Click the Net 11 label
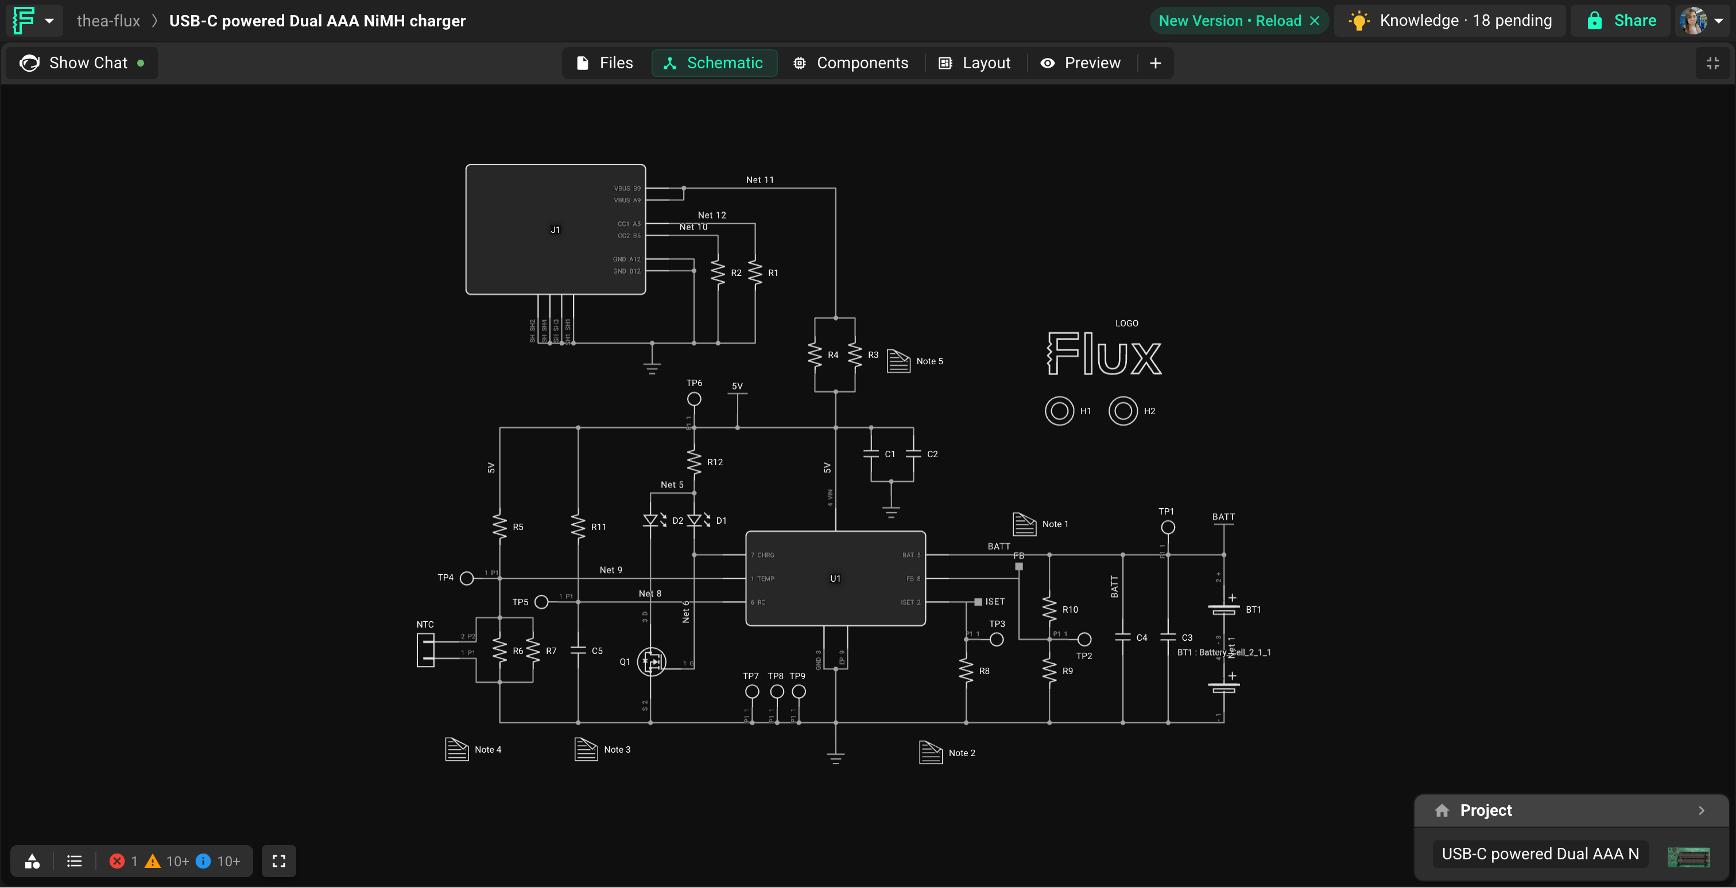 pyautogui.click(x=759, y=180)
